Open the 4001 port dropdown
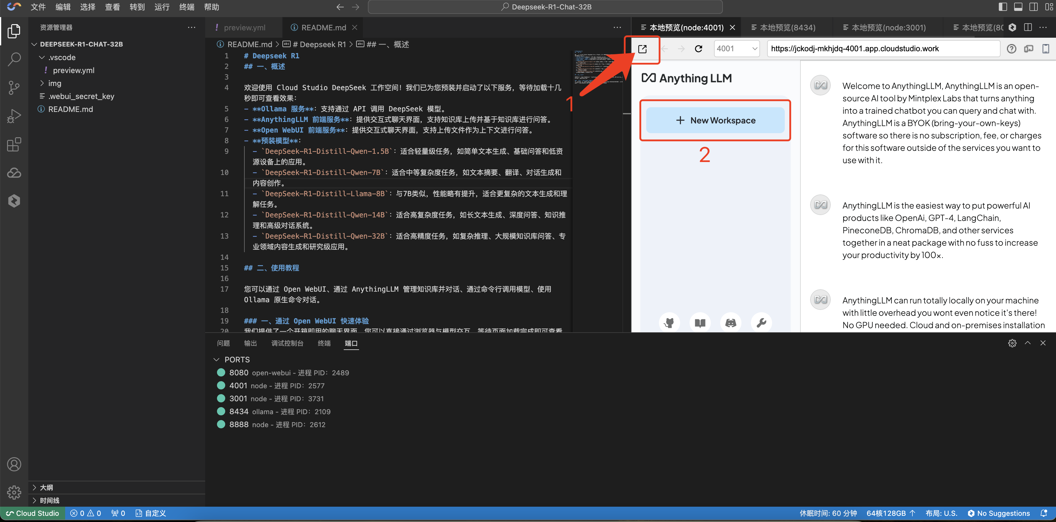 point(737,49)
